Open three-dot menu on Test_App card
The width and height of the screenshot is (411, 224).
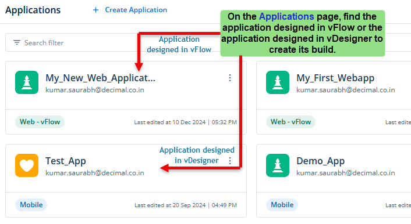230,161
